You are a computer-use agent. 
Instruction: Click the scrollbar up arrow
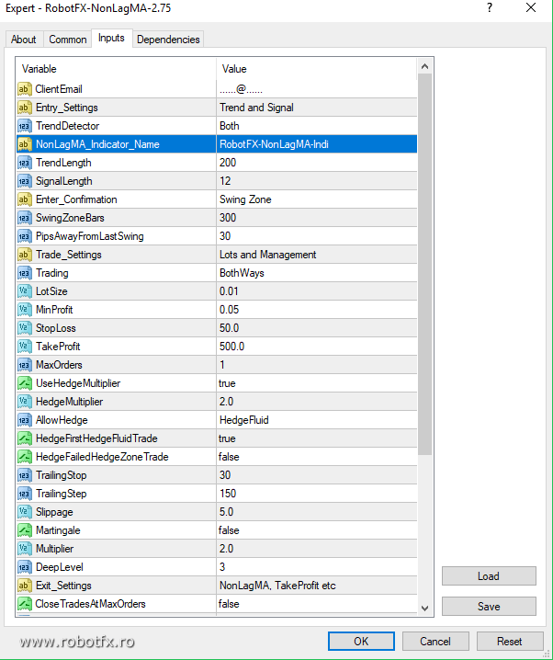tap(424, 66)
